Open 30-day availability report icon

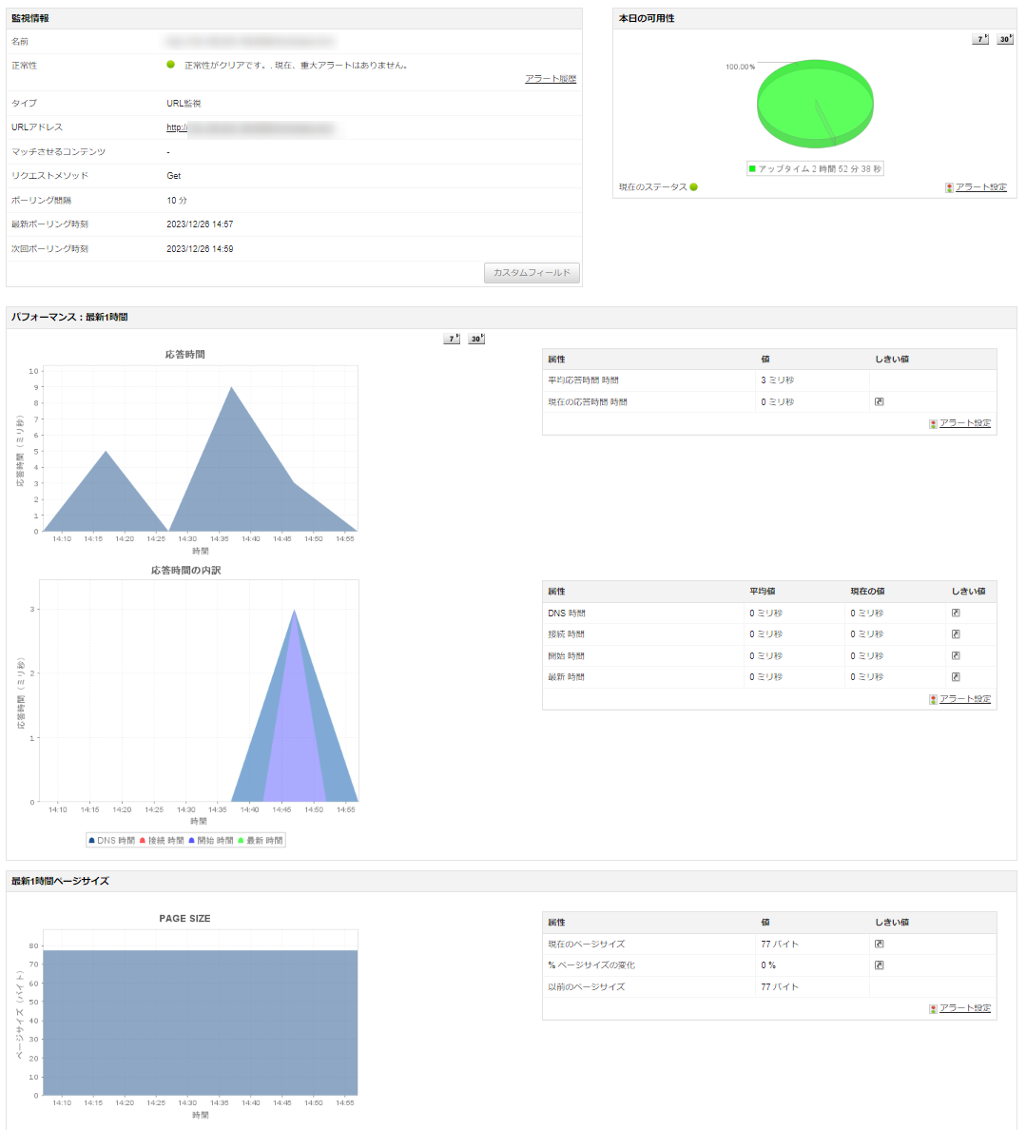point(1004,39)
